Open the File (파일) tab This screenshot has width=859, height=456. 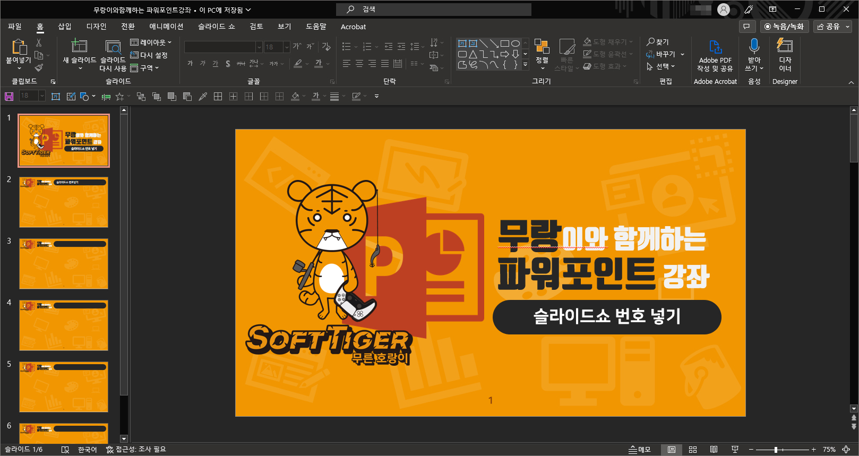(x=15, y=27)
